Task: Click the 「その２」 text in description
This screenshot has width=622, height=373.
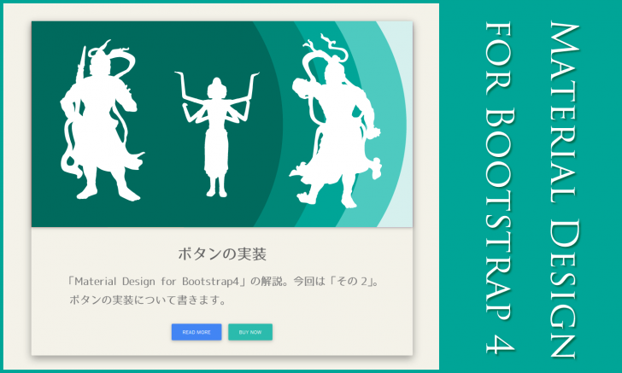Action: click(x=355, y=280)
